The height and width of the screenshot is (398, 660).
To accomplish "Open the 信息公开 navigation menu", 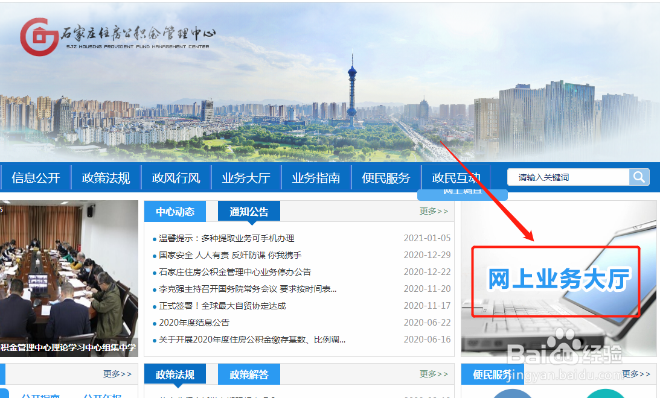I will point(36,177).
